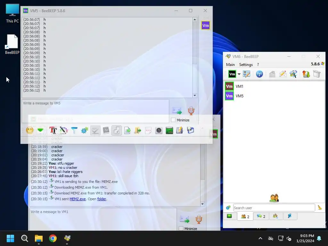Click the group tools icon in main toolbar
328x246 pixels.
click(293, 74)
